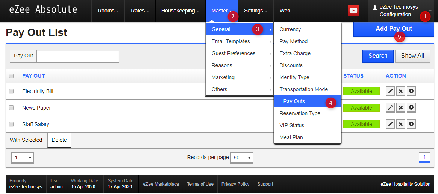View info for News Paper

click(x=411, y=108)
